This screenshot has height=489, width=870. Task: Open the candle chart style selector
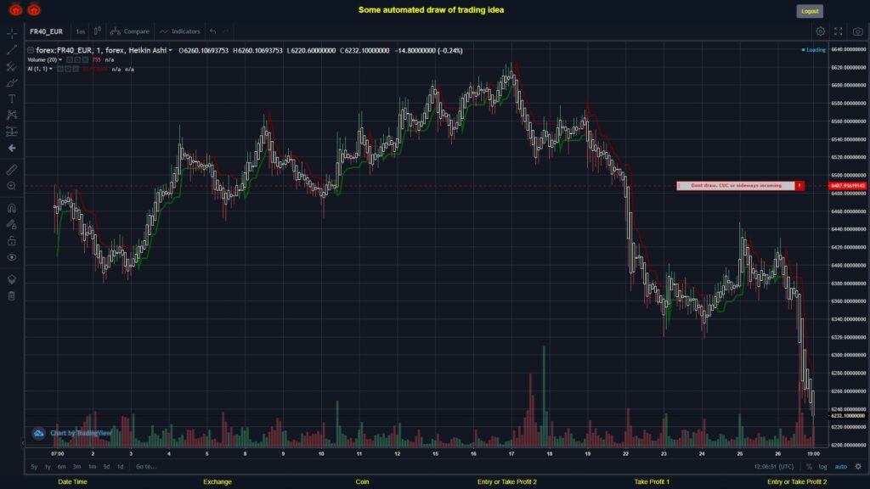pos(97,31)
